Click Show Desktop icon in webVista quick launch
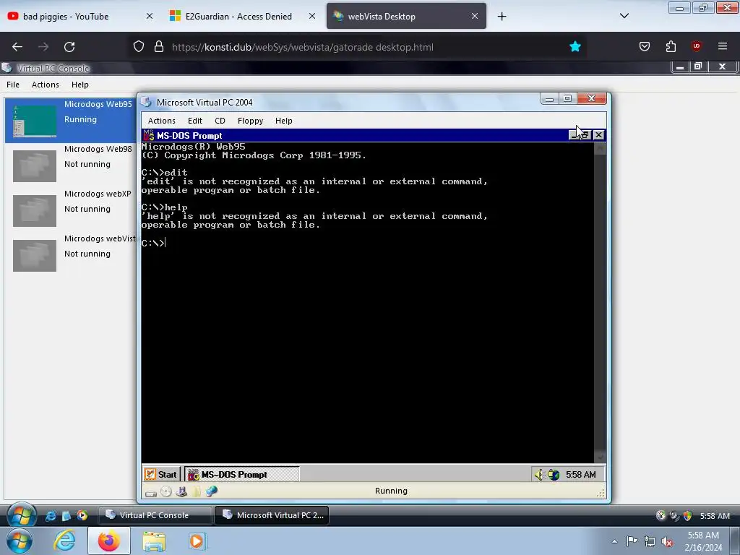This screenshot has width=740, height=555. pyautogui.click(x=66, y=516)
